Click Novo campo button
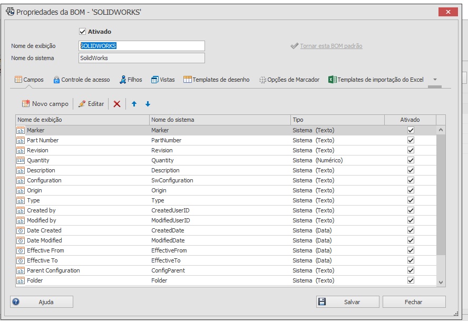The width and height of the screenshot is (468, 321). click(x=45, y=104)
